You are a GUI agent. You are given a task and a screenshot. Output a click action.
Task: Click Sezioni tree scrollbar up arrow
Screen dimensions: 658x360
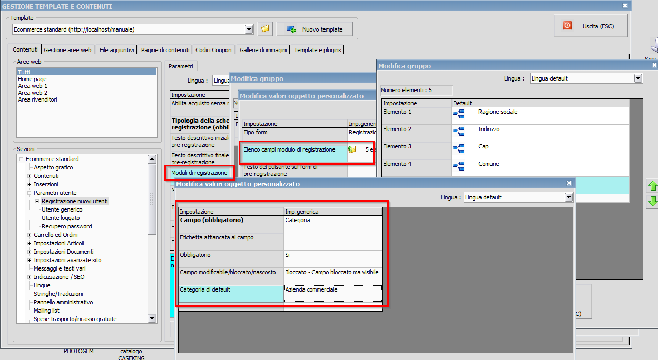pos(152,159)
